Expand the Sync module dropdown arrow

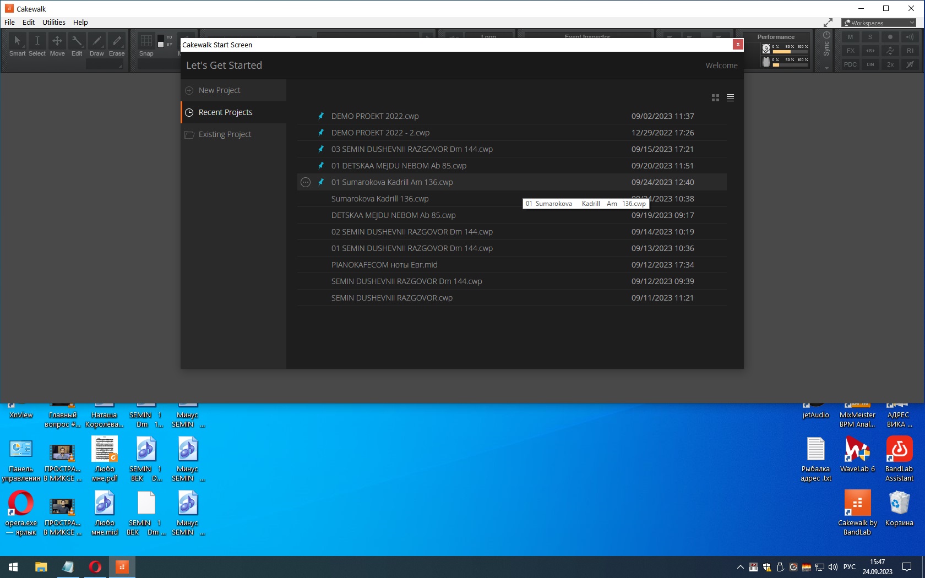pos(826,68)
